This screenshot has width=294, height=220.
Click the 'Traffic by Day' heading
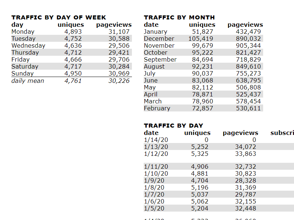[173, 125]
